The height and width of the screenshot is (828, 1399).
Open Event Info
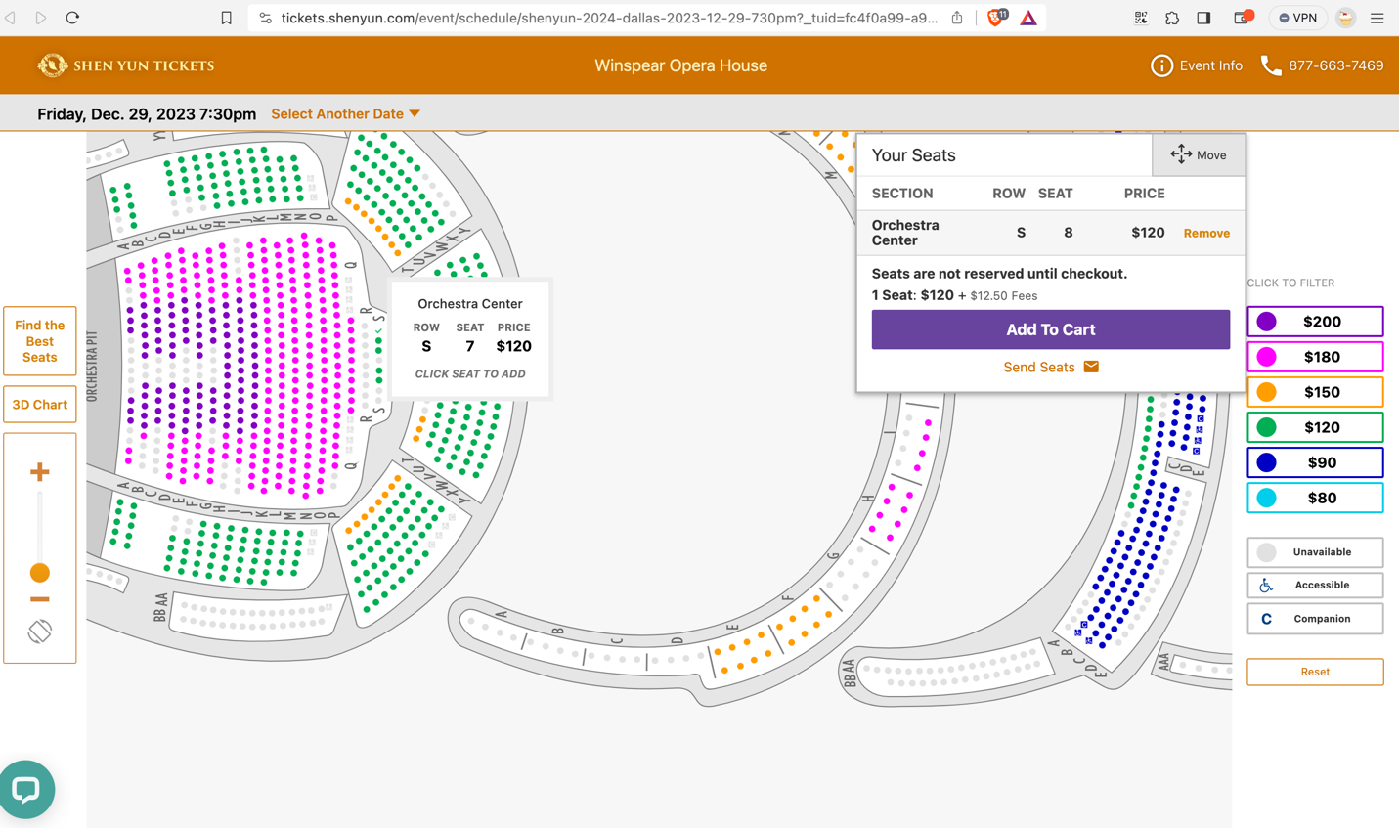pos(1197,65)
